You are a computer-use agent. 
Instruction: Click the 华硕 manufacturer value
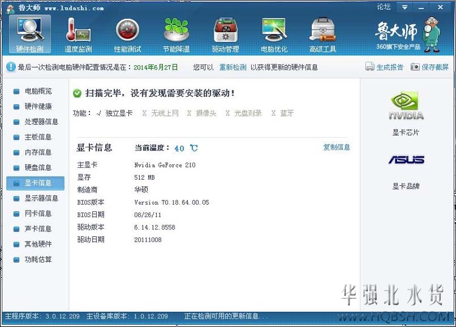(x=141, y=190)
